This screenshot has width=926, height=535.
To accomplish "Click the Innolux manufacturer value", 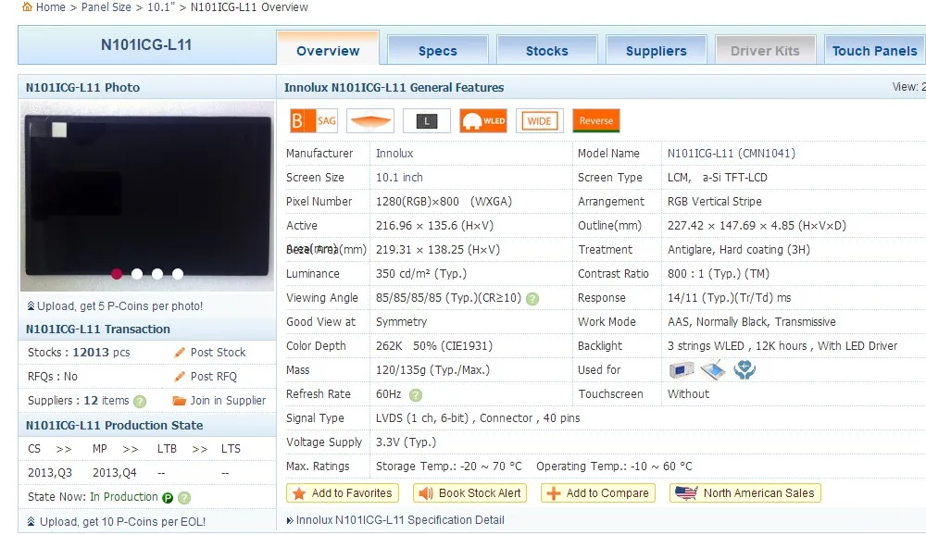I will point(394,154).
